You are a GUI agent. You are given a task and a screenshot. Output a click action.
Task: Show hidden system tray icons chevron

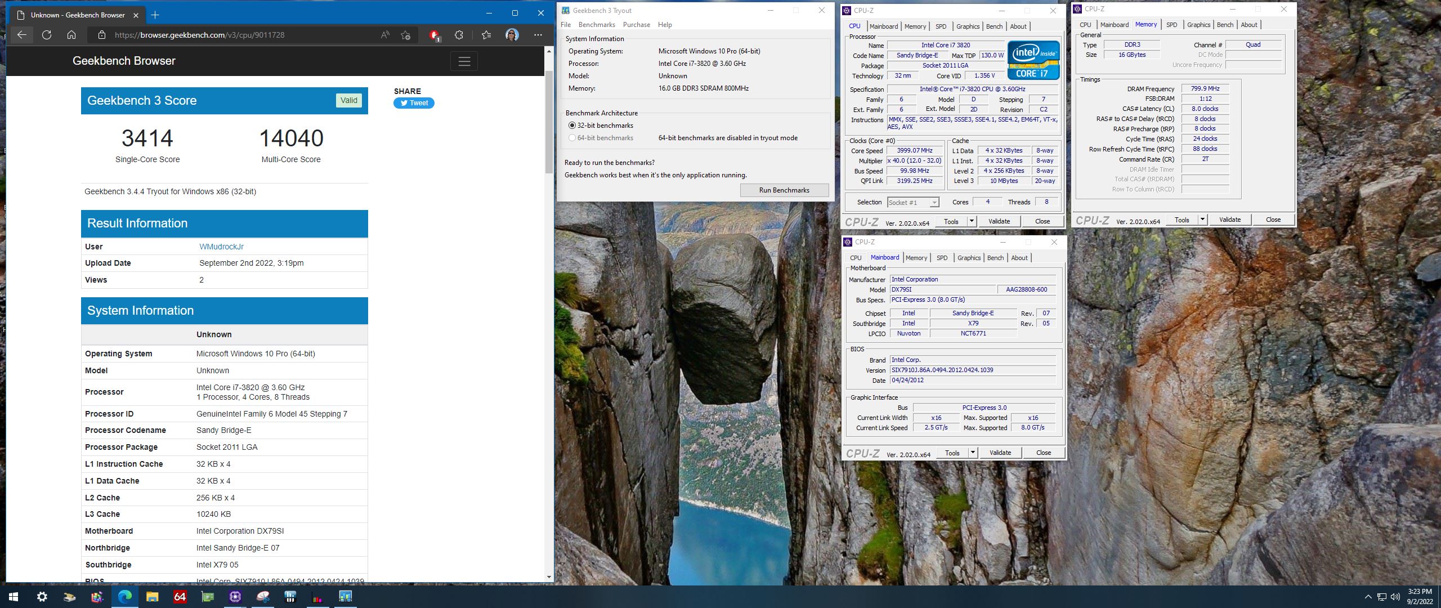[x=1368, y=597]
